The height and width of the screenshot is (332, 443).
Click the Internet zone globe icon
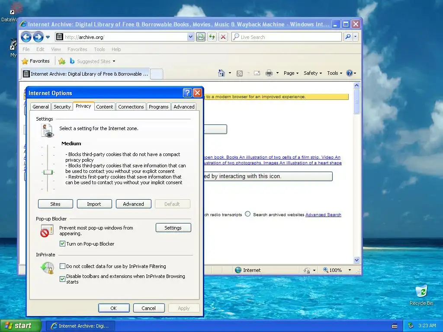click(x=238, y=270)
